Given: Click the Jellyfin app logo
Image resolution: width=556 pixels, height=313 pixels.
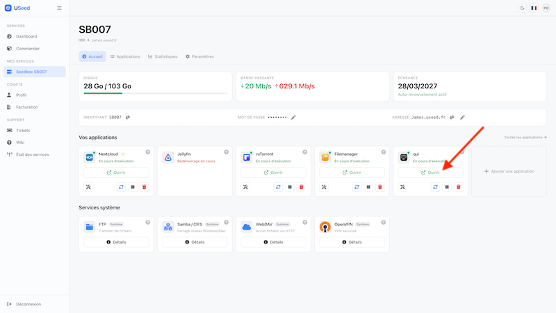Looking at the screenshot, I should (168, 157).
